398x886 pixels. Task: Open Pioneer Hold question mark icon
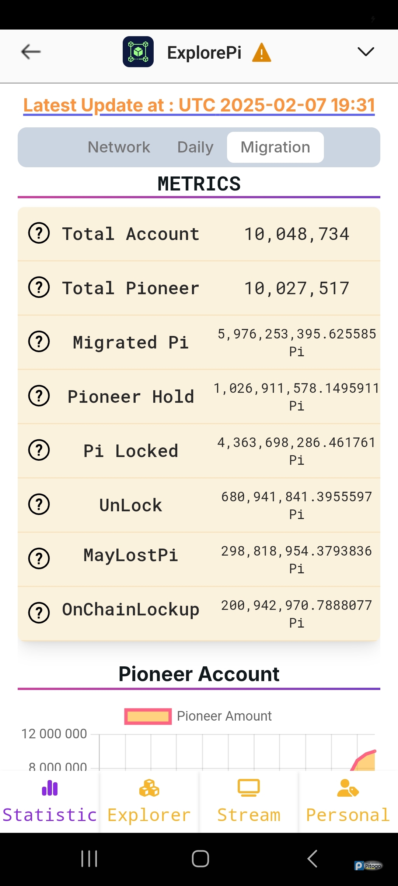[39, 396]
